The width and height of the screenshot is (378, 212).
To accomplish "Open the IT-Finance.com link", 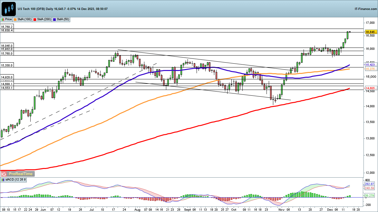I will [365, 9].
